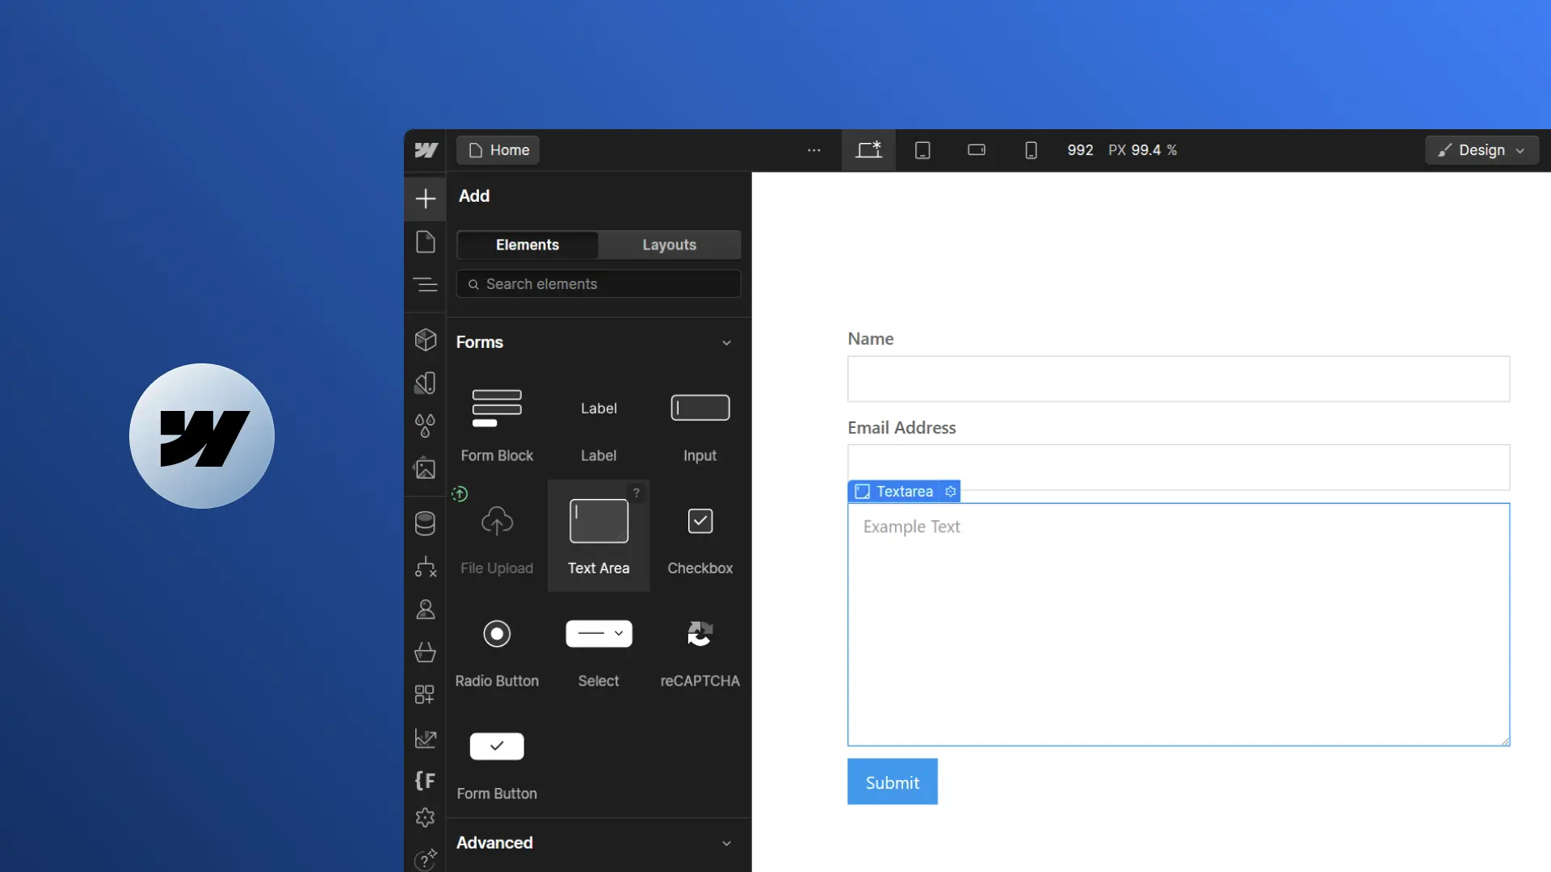The height and width of the screenshot is (872, 1551).
Task: Click the Email Address input field
Action: tap(1179, 467)
